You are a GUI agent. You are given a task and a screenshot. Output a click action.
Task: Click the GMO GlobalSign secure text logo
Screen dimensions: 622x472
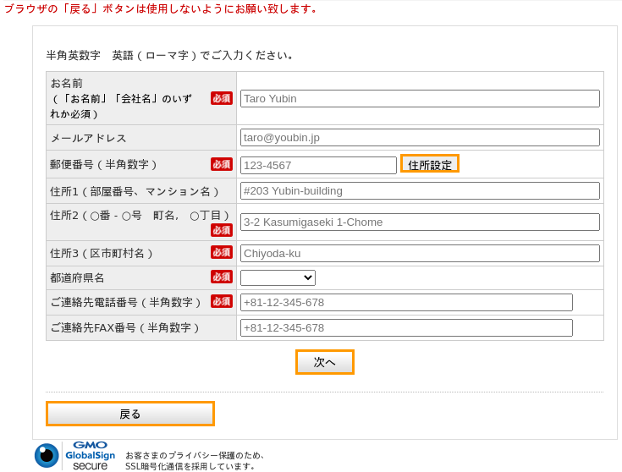[90, 455]
